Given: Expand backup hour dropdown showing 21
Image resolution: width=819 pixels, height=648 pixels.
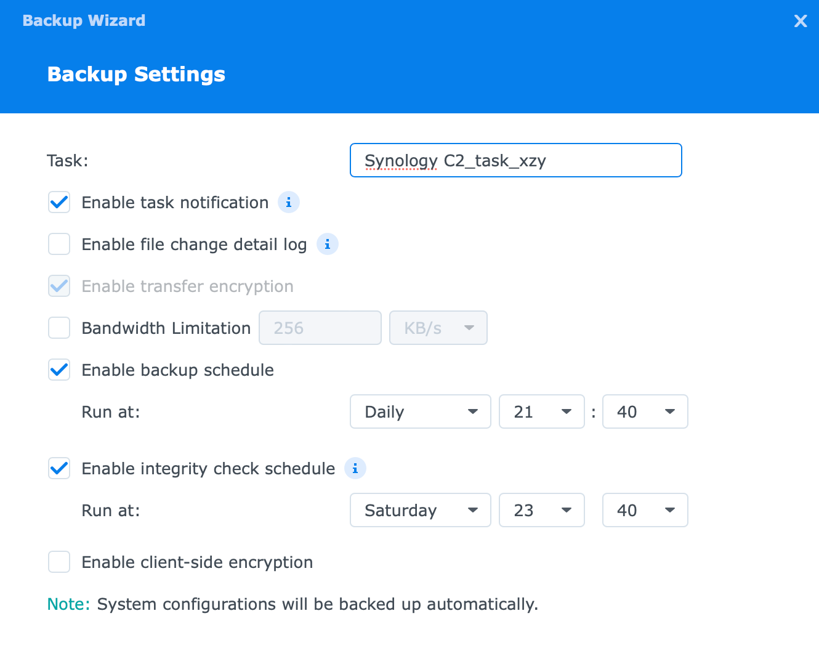Looking at the screenshot, I should point(542,411).
